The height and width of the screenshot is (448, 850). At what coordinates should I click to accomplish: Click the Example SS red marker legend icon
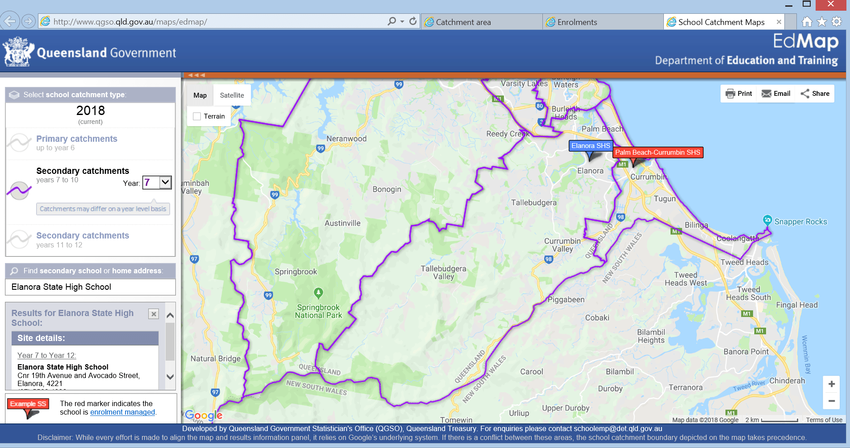click(x=29, y=408)
